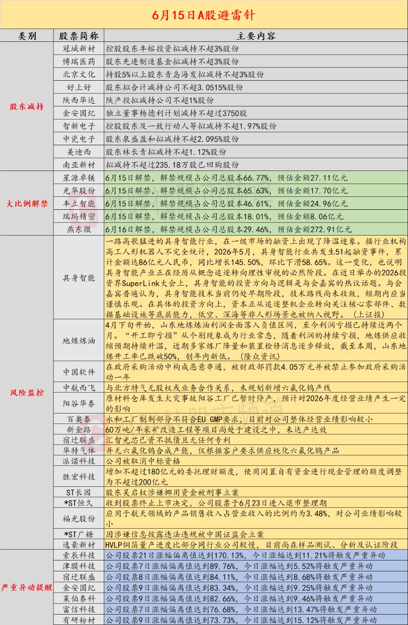This screenshot has height=625, width=408.
Task: Select stock name 华特气体
Action: pos(79,451)
